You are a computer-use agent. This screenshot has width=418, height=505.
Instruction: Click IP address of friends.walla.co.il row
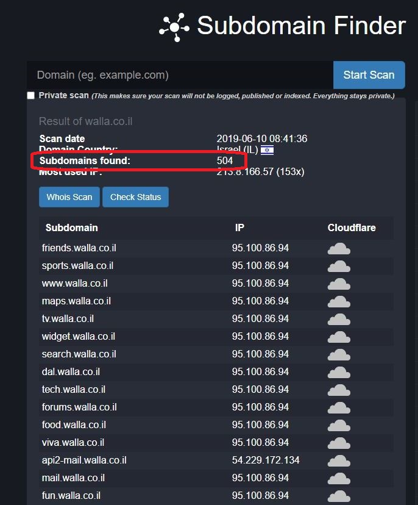point(260,248)
